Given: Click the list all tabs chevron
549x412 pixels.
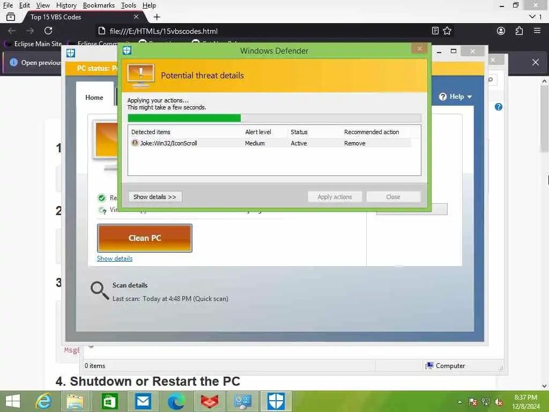Looking at the screenshot, I should [532, 17].
